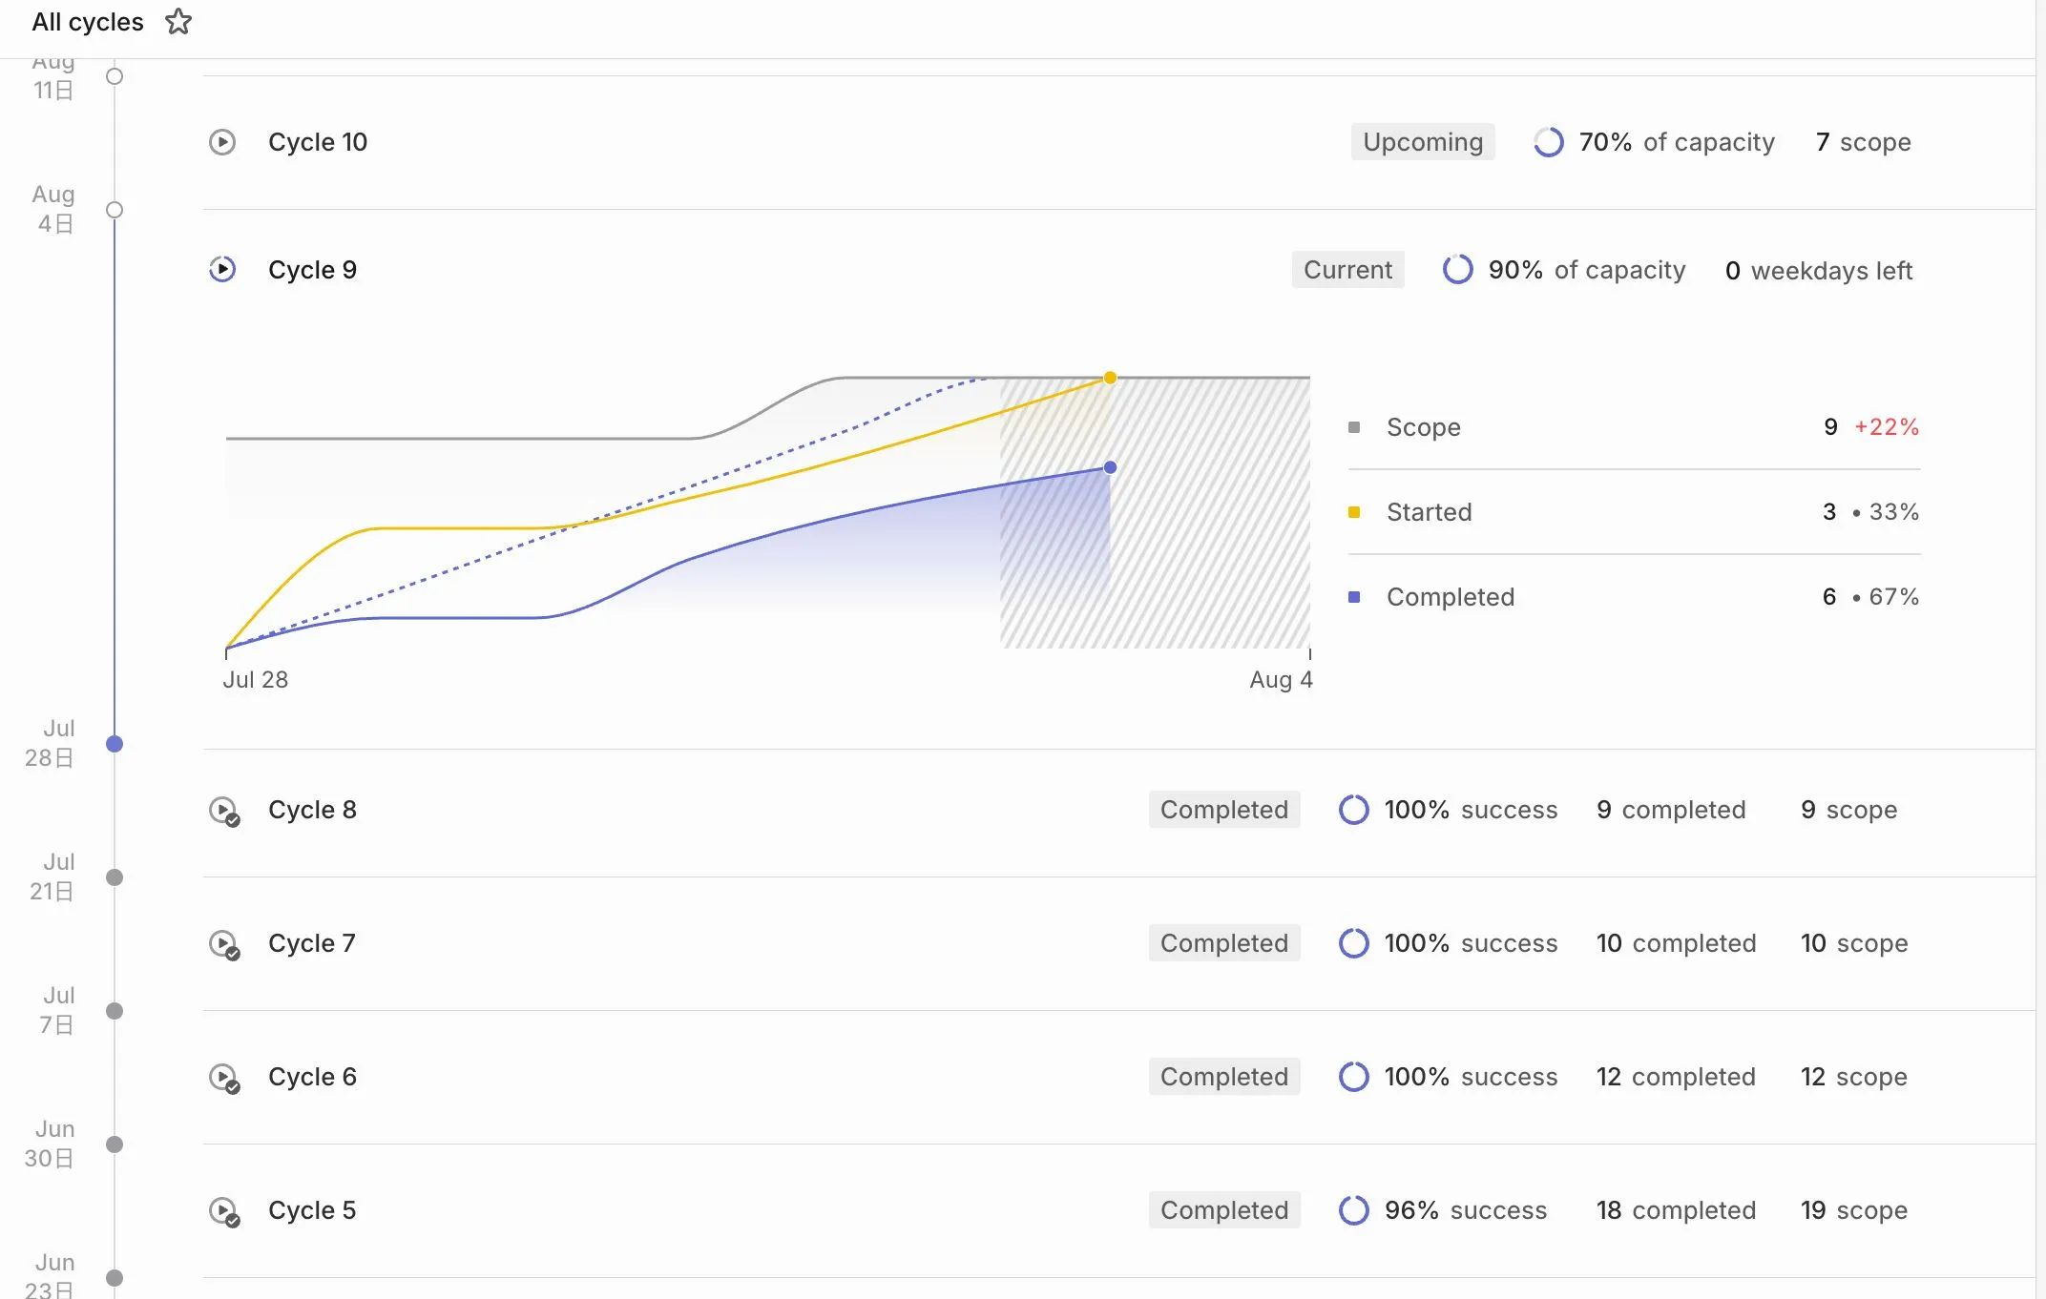Click the Upcoming status badge

tap(1422, 142)
